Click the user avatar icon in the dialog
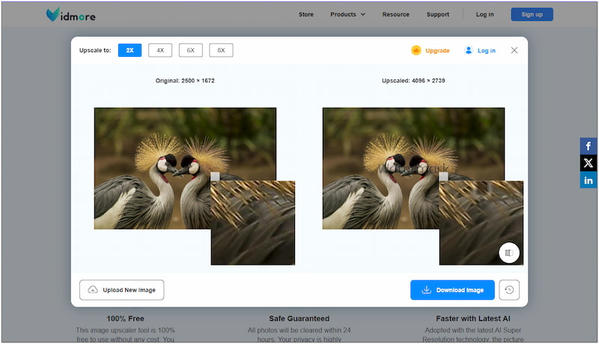Screen dimensions: 599x344 pyautogui.click(x=469, y=50)
